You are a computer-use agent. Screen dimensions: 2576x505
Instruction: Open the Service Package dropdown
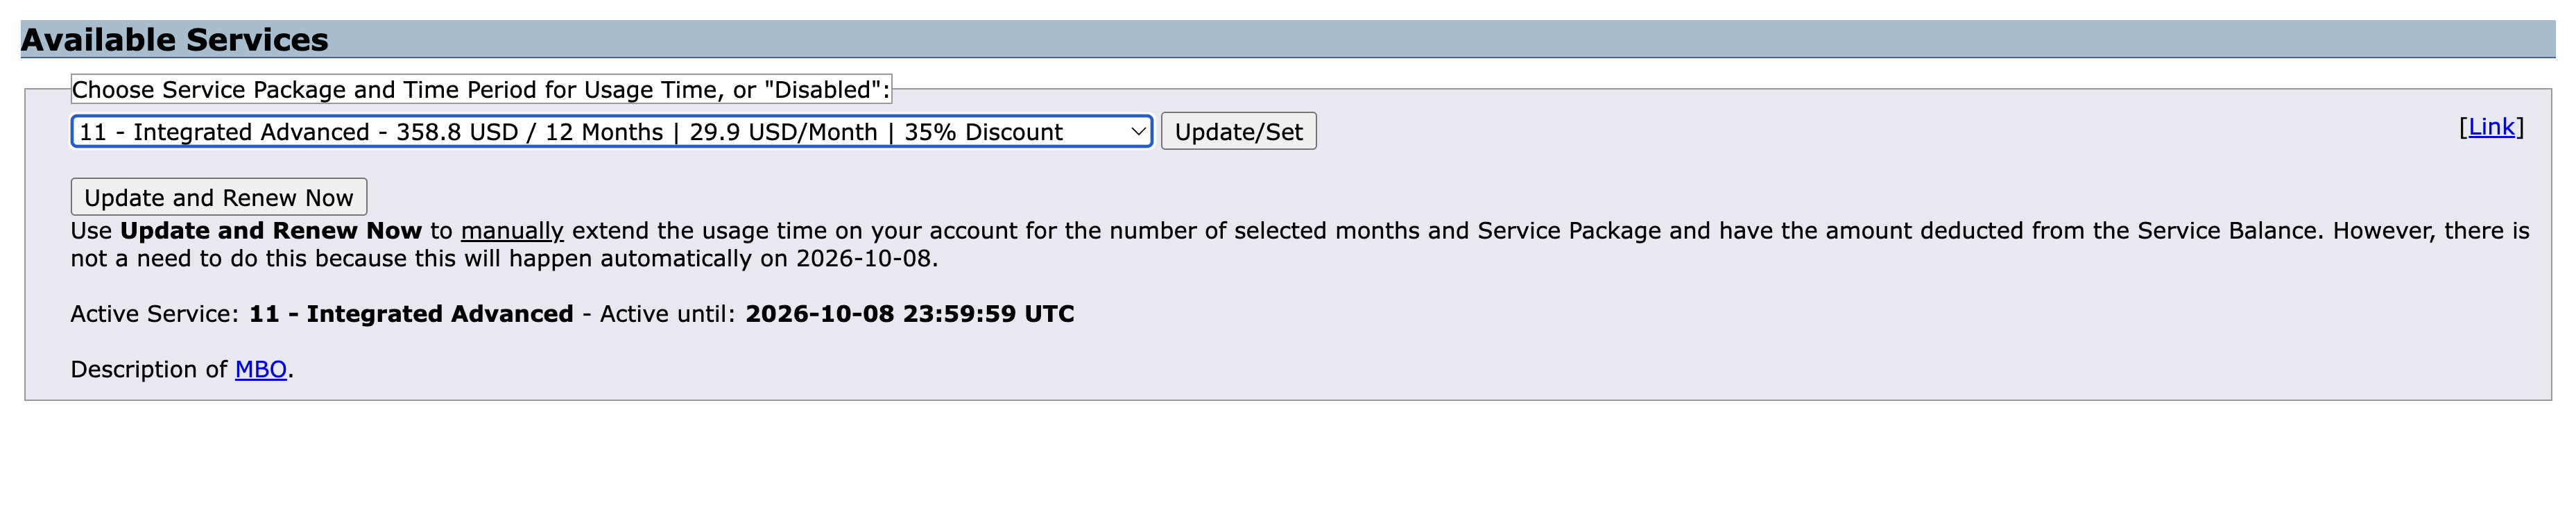610,132
